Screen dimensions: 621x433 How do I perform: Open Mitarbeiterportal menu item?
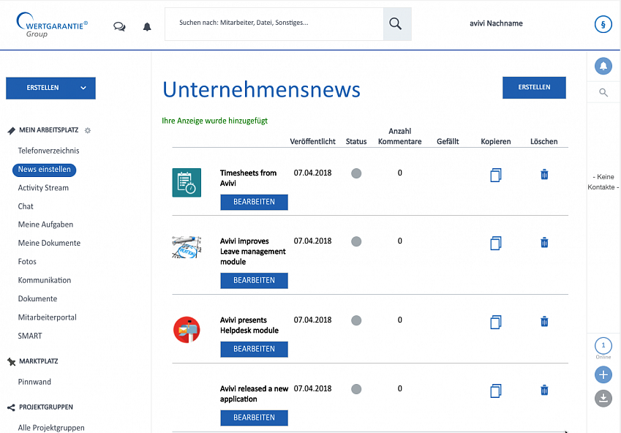(x=47, y=317)
